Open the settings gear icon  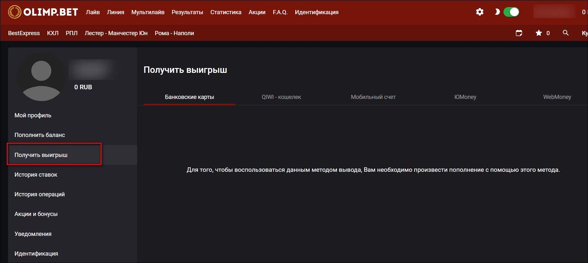pos(480,12)
